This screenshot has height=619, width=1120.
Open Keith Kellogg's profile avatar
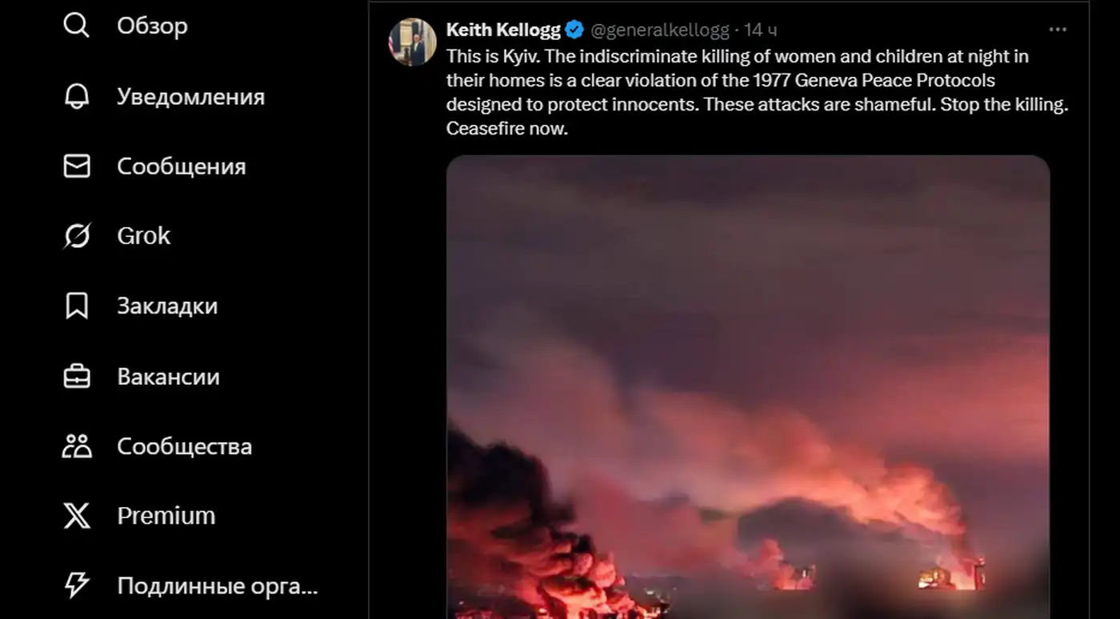(x=412, y=42)
